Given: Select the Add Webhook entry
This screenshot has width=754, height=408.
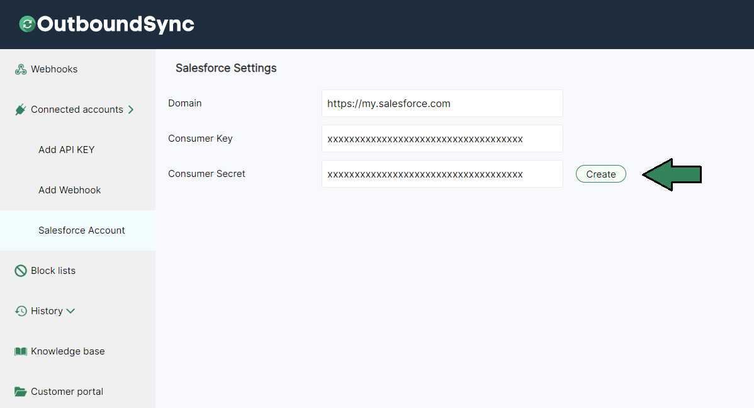Looking at the screenshot, I should (x=69, y=190).
